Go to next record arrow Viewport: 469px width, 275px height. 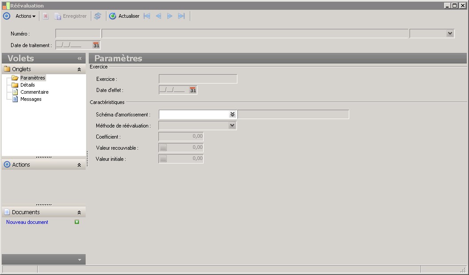click(x=169, y=16)
